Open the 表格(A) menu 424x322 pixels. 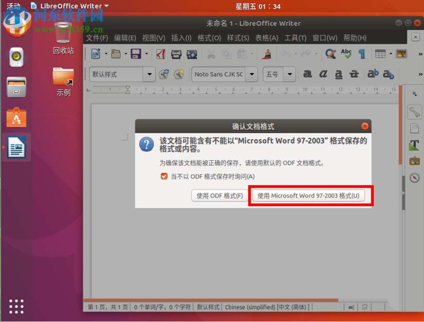pos(268,38)
